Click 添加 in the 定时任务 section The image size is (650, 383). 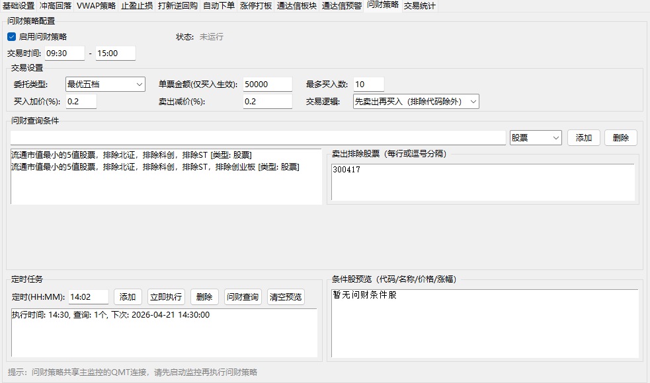[128, 297]
